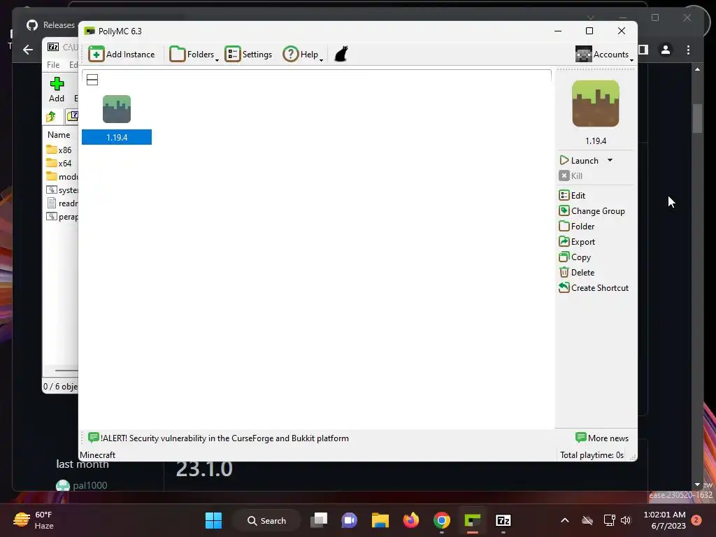The width and height of the screenshot is (716, 537).
Task: Click the news speech bubble icon beside ALERT
Action: (x=93, y=438)
